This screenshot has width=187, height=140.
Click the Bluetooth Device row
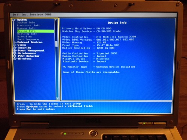tap(85, 62)
